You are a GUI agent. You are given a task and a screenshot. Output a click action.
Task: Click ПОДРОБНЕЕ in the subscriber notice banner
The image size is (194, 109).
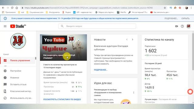coord(171,18)
